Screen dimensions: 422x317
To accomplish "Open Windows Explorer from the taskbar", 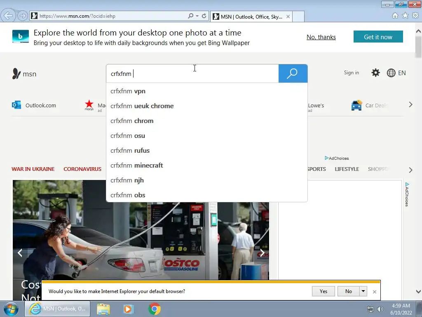I will tap(103, 309).
